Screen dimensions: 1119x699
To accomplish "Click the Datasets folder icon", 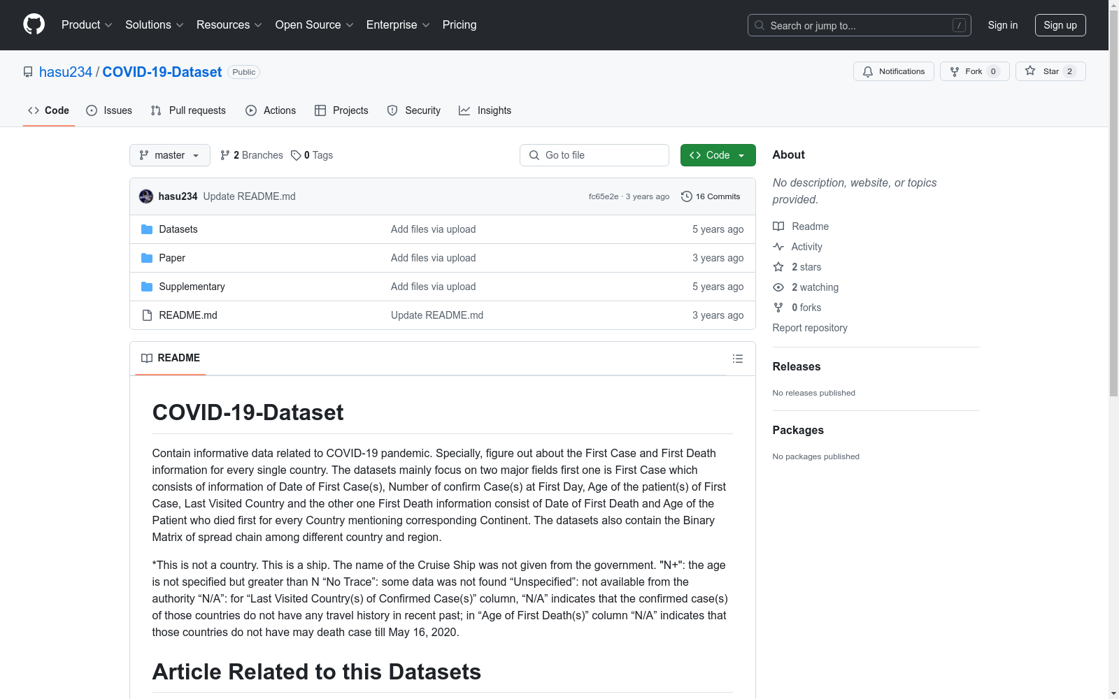I will (147, 229).
